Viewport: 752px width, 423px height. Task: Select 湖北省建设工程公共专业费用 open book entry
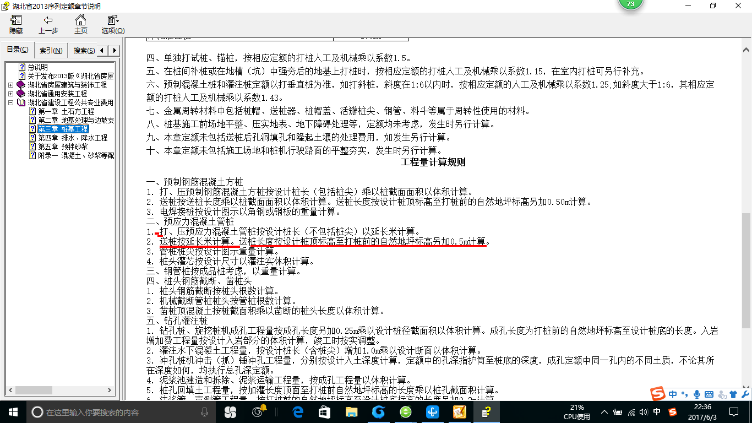point(70,102)
